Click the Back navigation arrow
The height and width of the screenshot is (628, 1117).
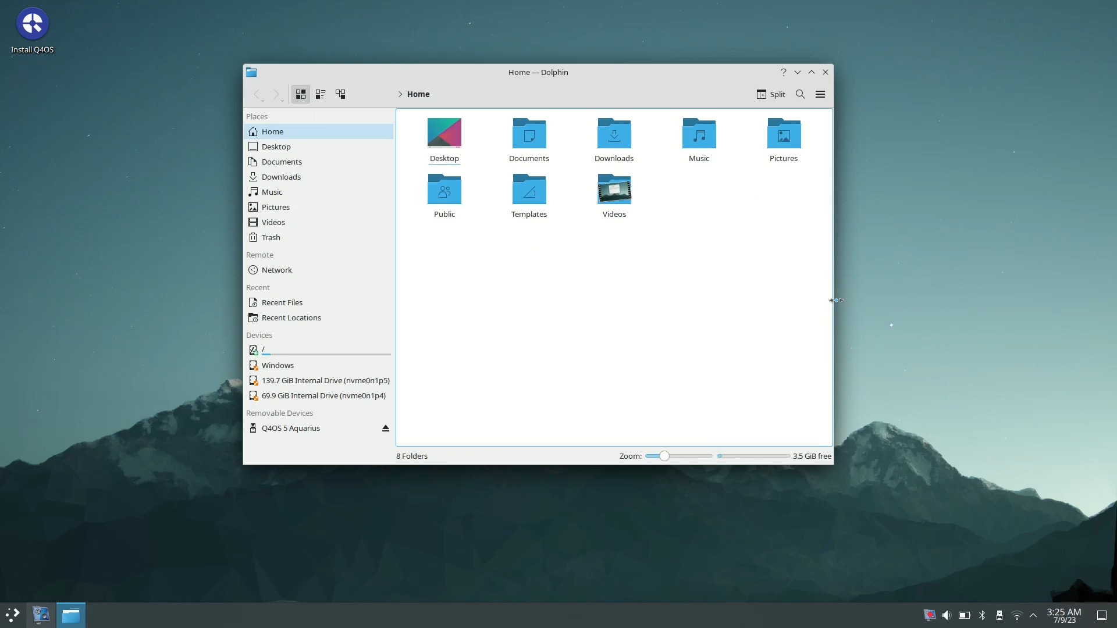[256, 94]
